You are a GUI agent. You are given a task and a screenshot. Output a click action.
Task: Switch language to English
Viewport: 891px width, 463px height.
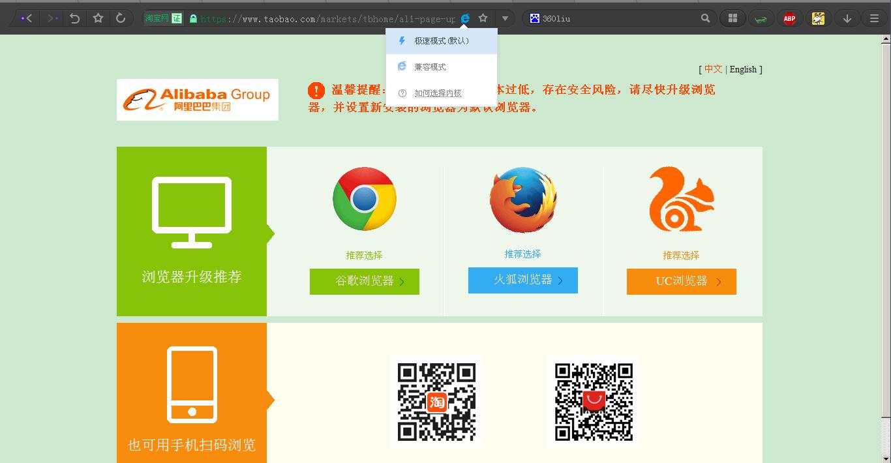coord(743,69)
